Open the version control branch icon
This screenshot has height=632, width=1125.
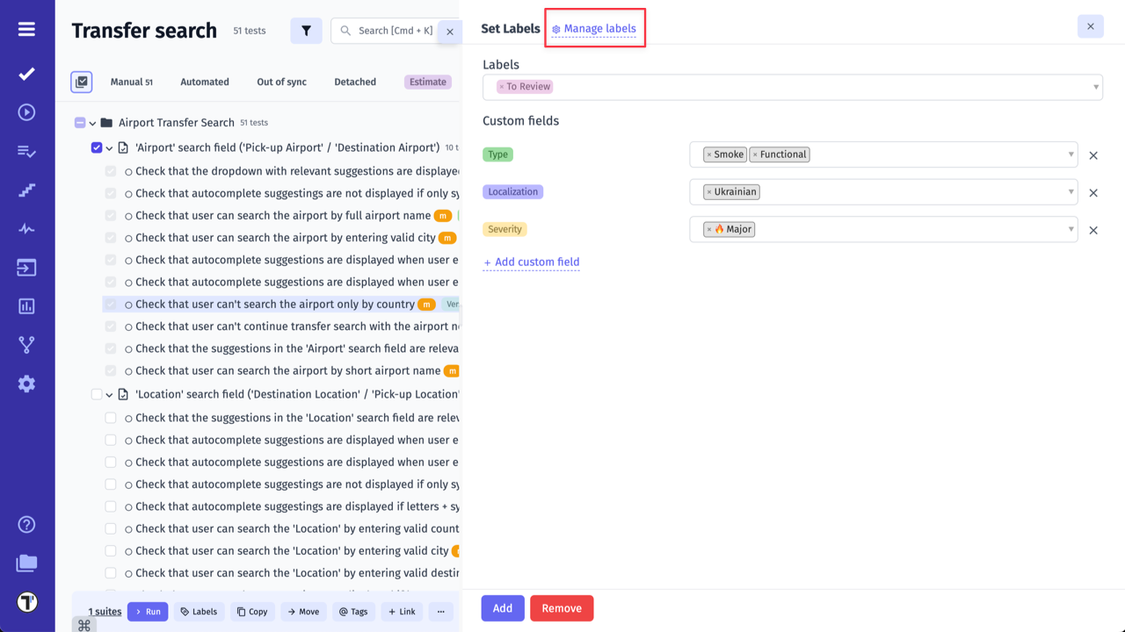click(26, 344)
